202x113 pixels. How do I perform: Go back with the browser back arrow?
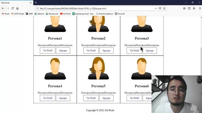[3, 8]
